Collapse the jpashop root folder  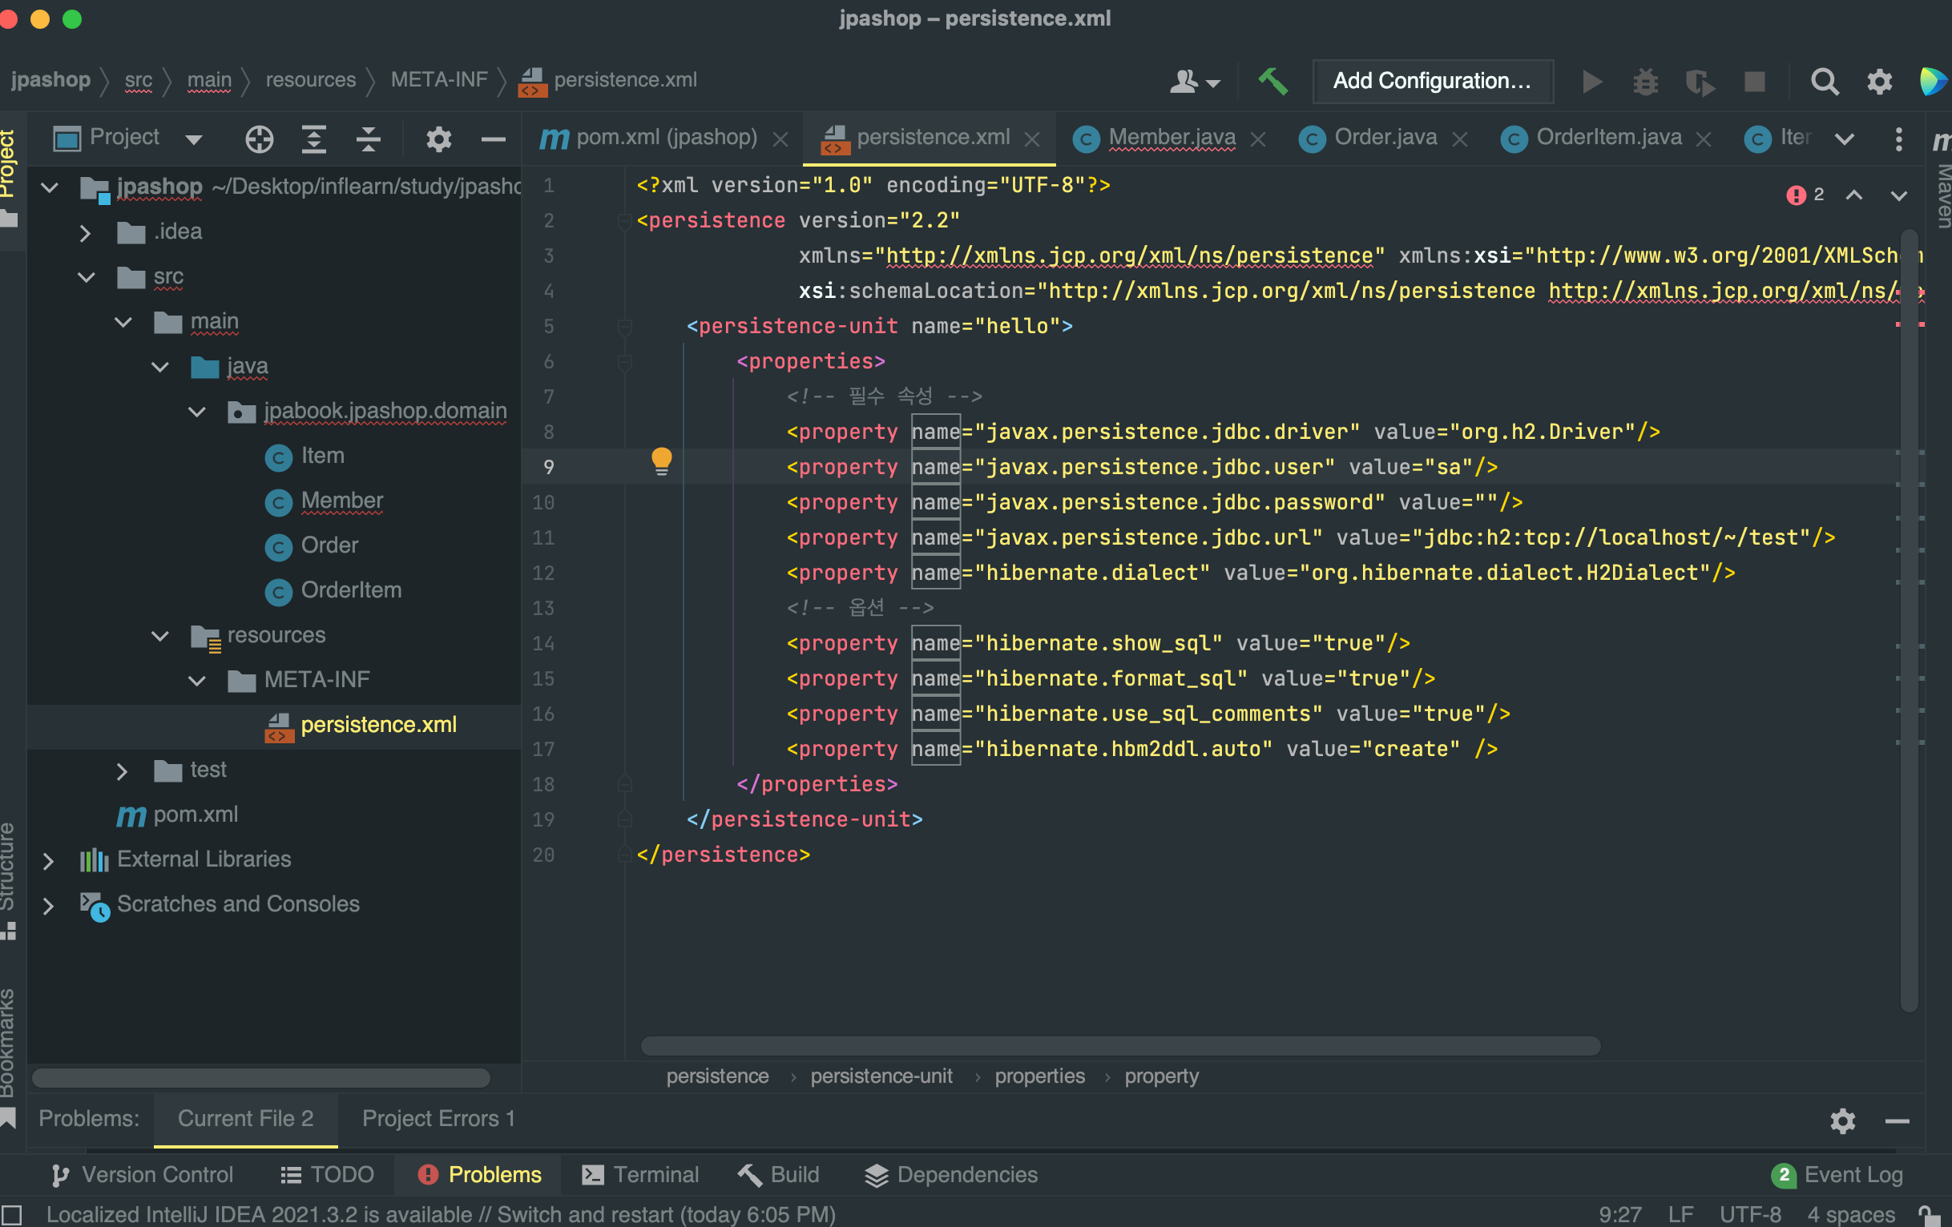[50, 188]
